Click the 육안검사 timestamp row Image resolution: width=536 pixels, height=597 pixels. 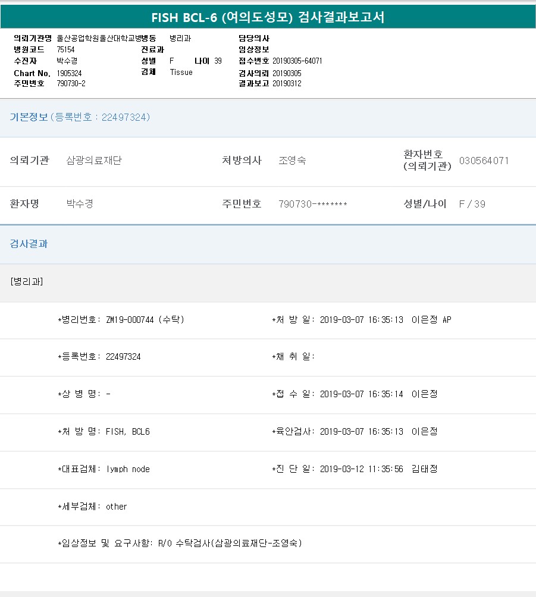[x=355, y=431]
